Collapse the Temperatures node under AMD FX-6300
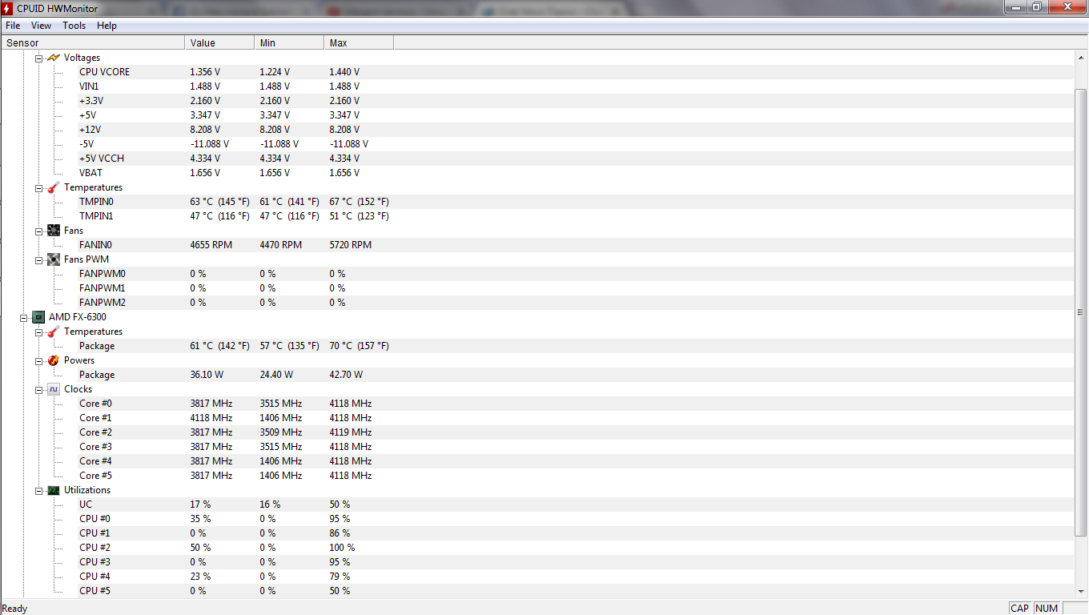The image size is (1089, 615). (x=38, y=332)
